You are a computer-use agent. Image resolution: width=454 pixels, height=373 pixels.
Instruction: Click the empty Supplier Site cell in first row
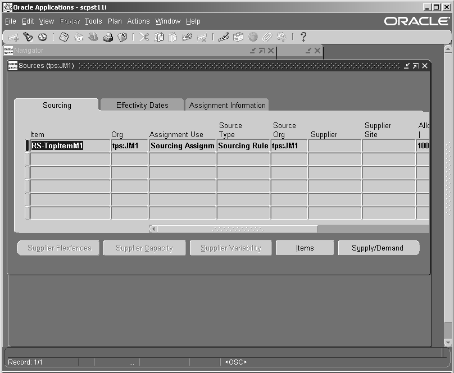[x=389, y=146]
